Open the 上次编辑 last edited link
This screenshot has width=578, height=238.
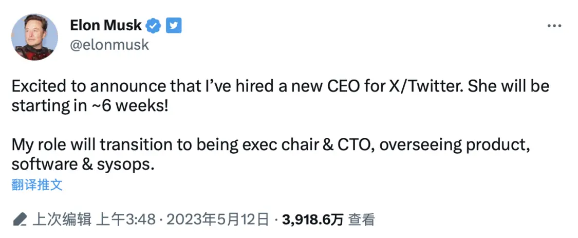coord(62,220)
